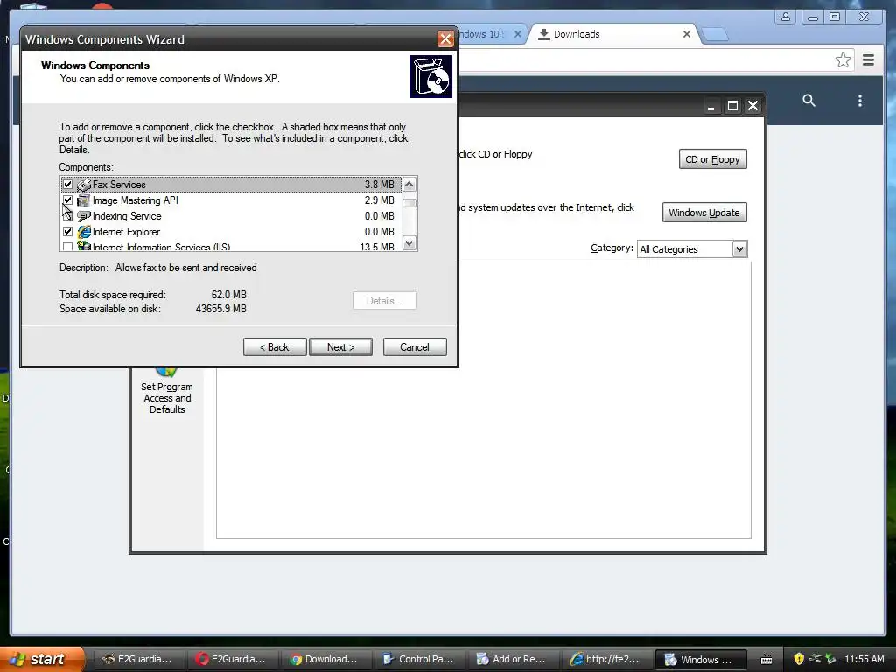Click the security shield tray icon
This screenshot has width=896, height=672.
[799, 659]
